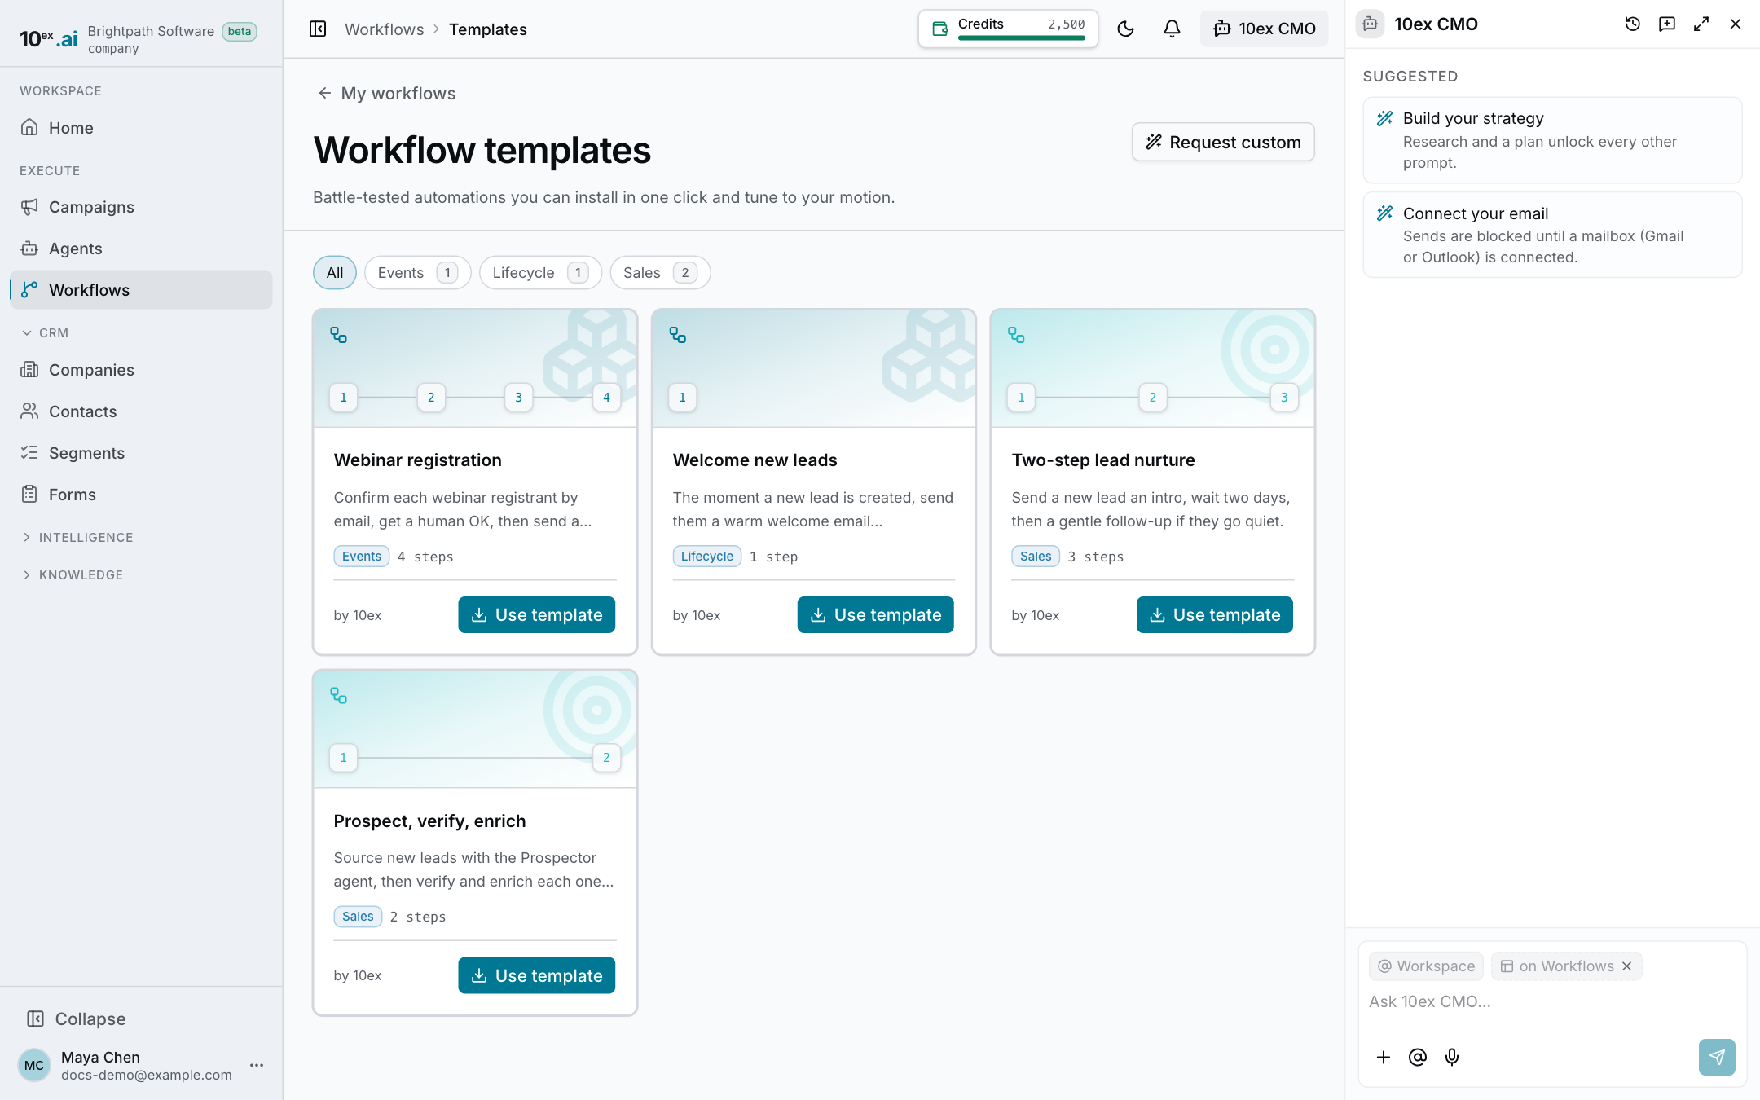Switch to dark mode with moon icon
The height and width of the screenshot is (1100, 1760).
(x=1125, y=29)
